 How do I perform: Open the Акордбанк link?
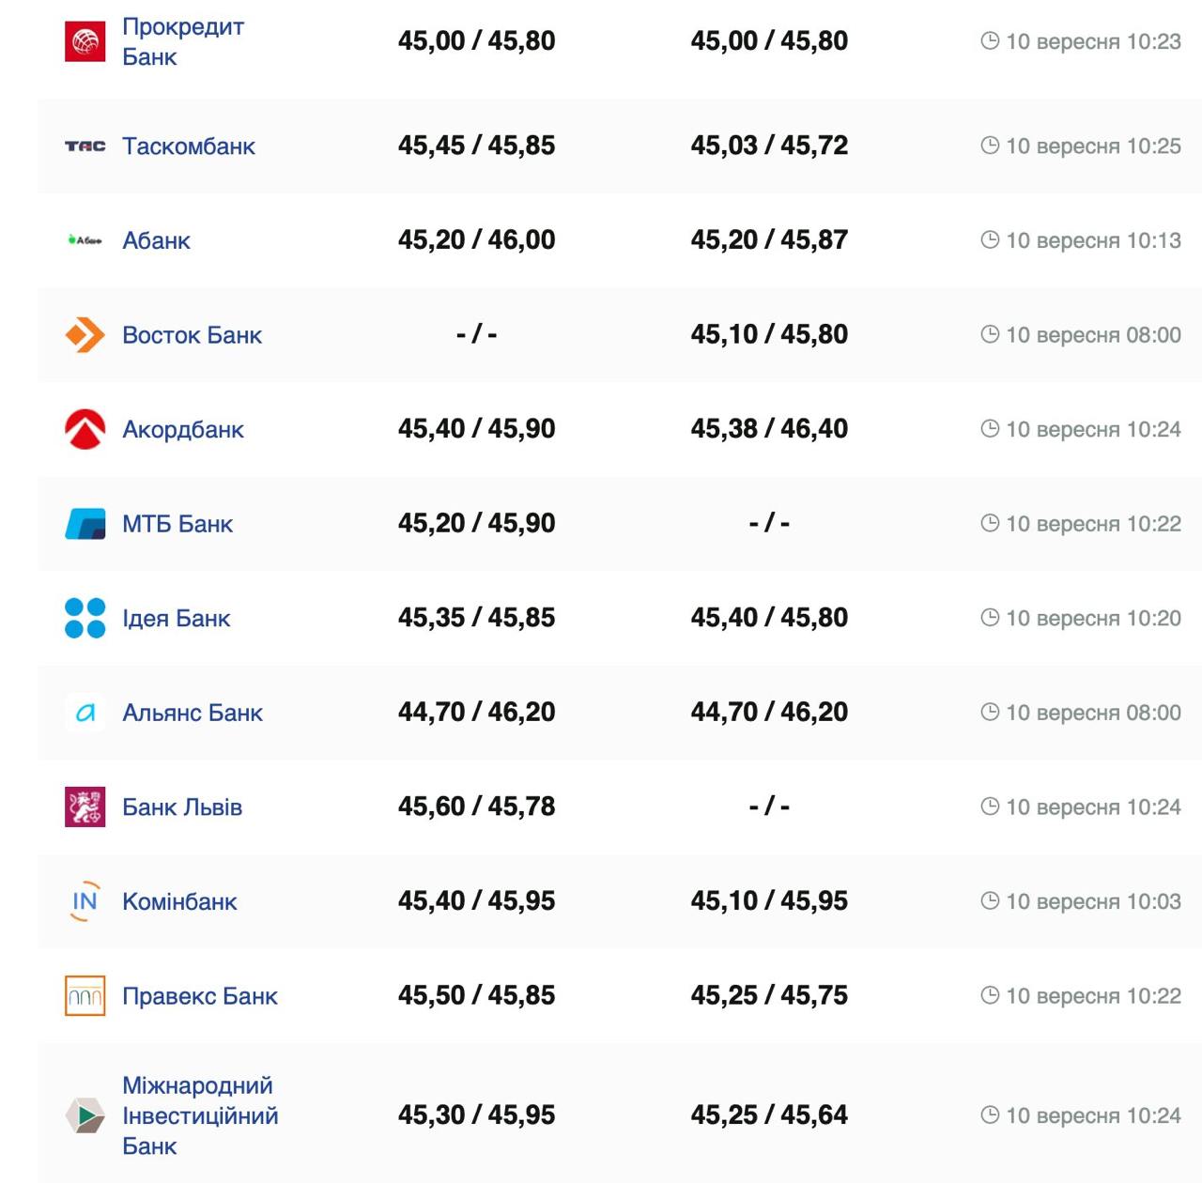183,429
